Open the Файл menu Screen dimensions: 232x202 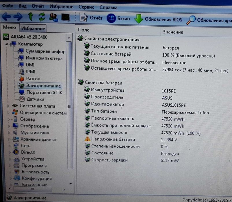click(8, 6)
